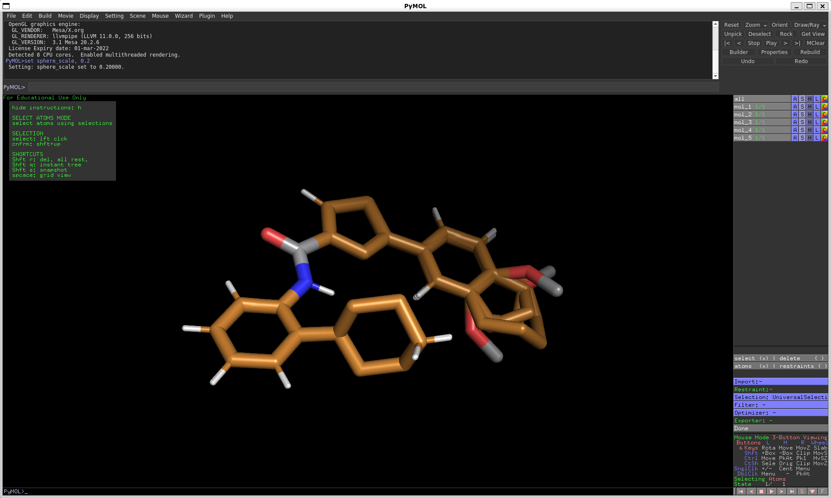Open the Setting menu
831x498 pixels.
(114, 16)
